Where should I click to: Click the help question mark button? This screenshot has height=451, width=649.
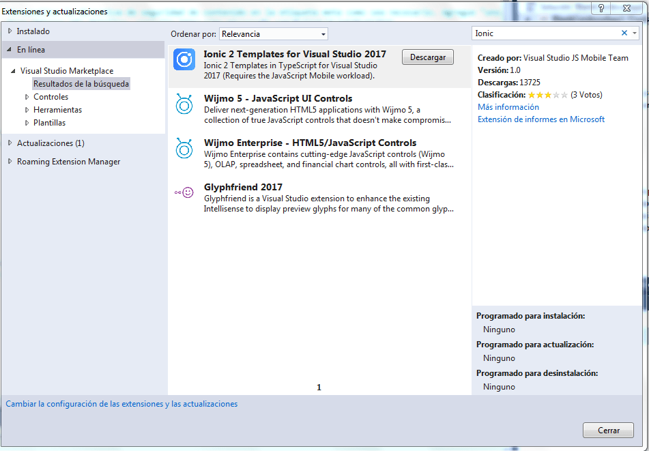[x=601, y=8]
